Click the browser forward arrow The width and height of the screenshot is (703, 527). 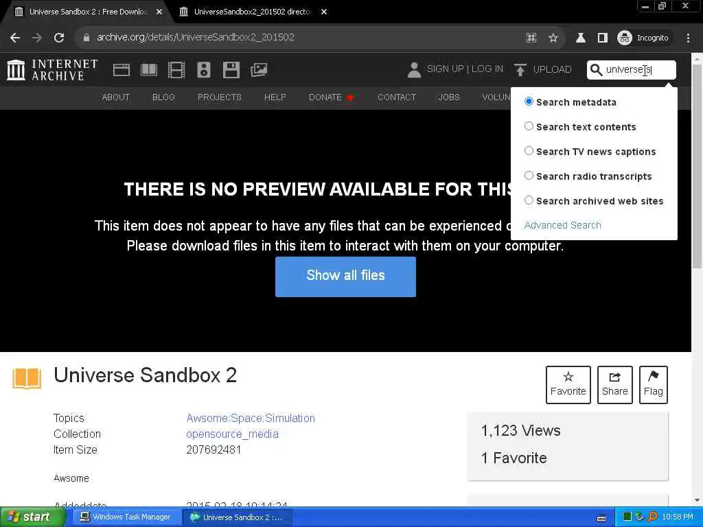[x=37, y=38]
